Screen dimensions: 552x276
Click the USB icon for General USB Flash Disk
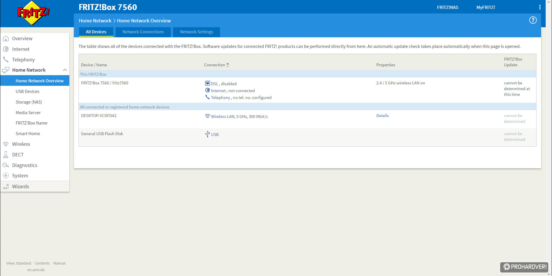pos(207,134)
